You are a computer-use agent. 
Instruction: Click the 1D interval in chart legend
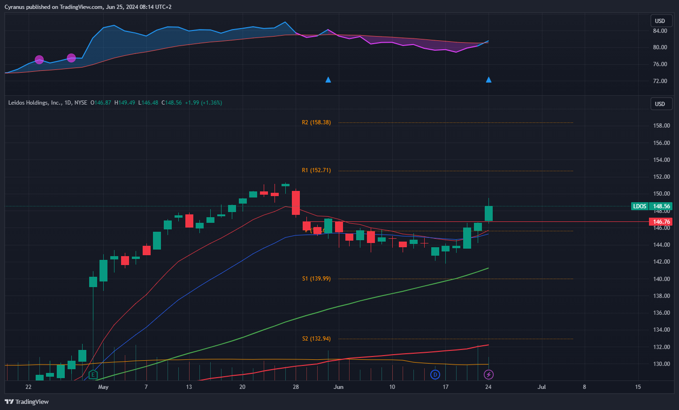coord(68,102)
